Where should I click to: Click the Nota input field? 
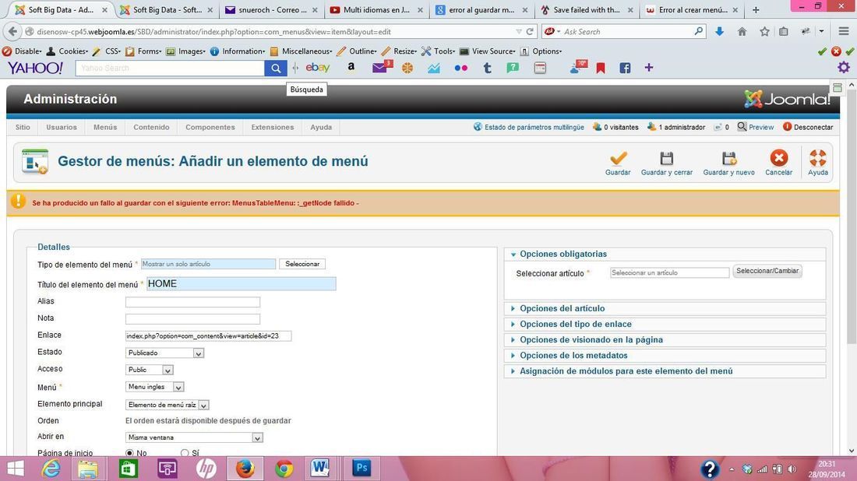pos(193,319)
